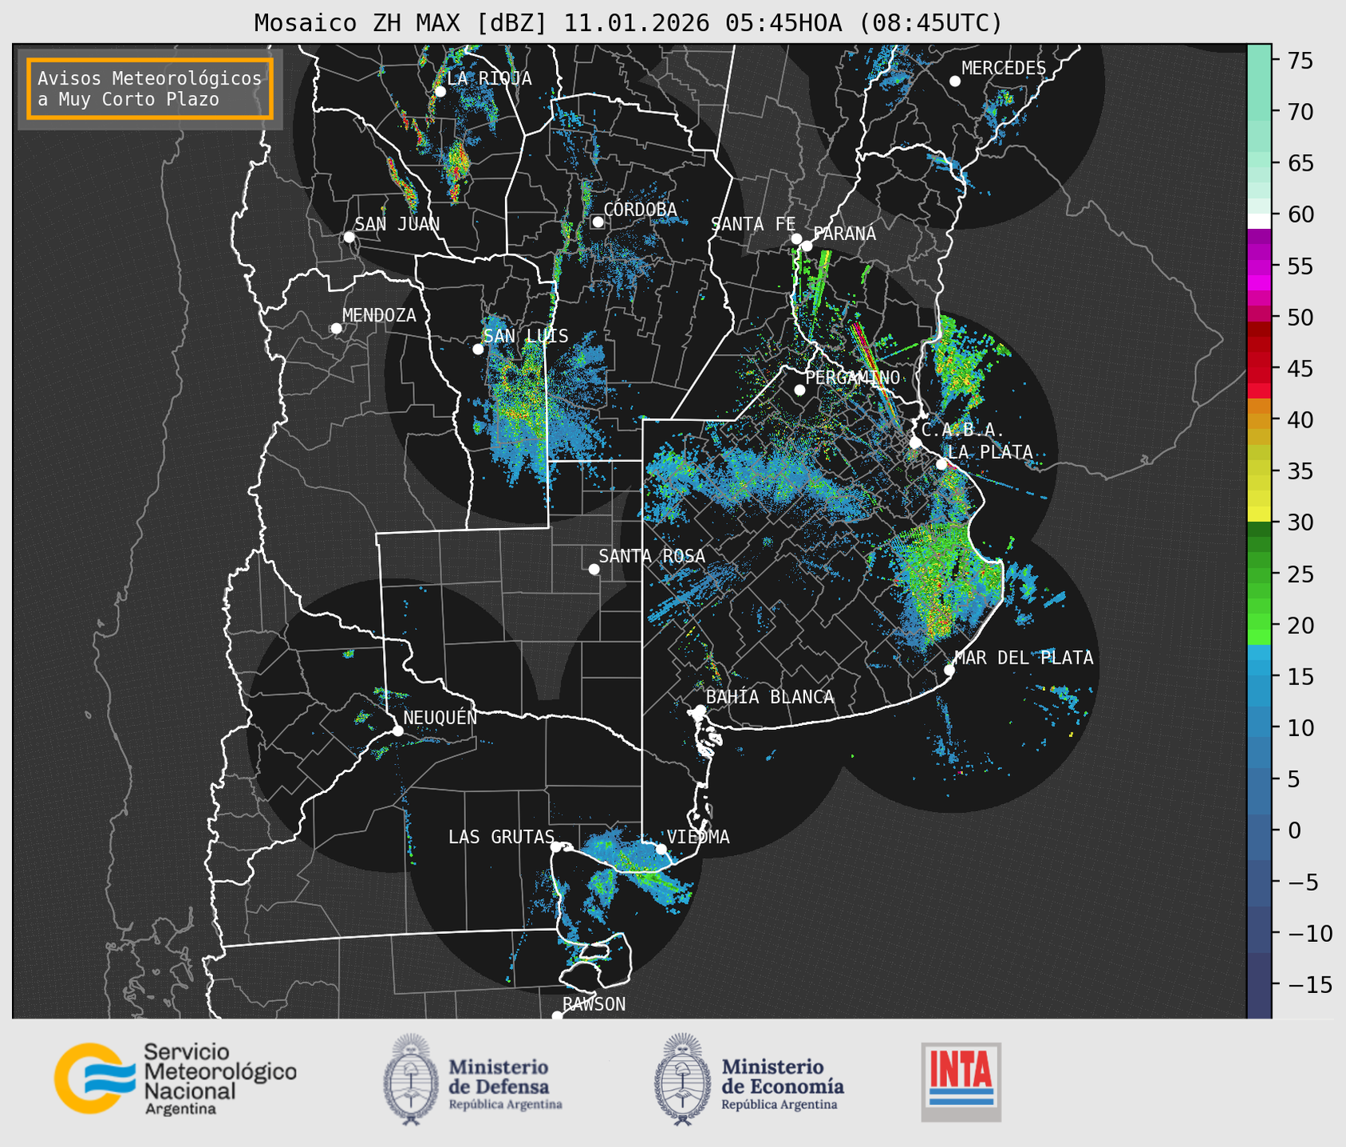Click the CÓRDOBA city marker dot
Screen dimensions: 1346x1147
[x=598, y=222]
